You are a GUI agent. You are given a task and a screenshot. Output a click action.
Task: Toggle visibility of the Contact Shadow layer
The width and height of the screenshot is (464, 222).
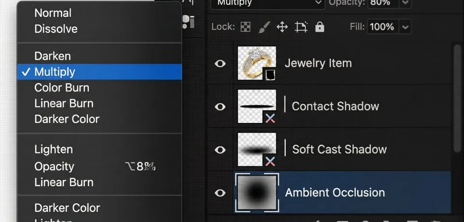220,107
